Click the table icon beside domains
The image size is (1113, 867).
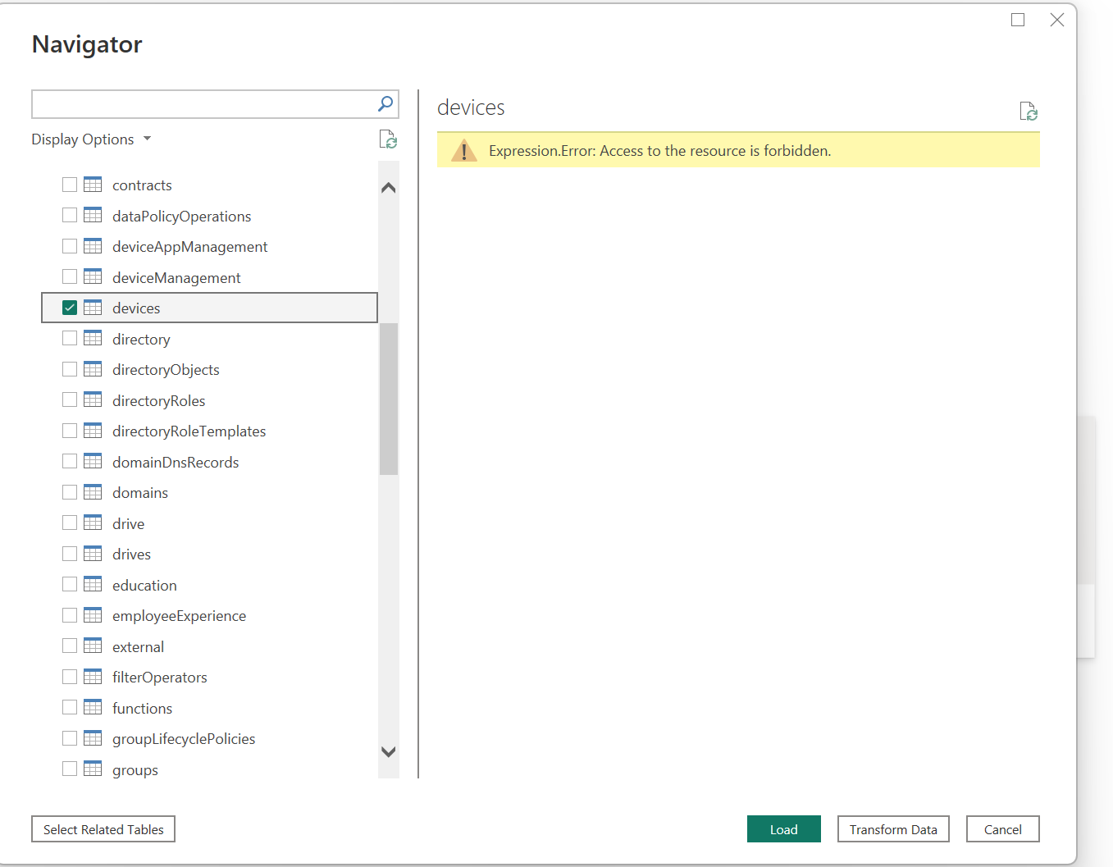[93, 492]
